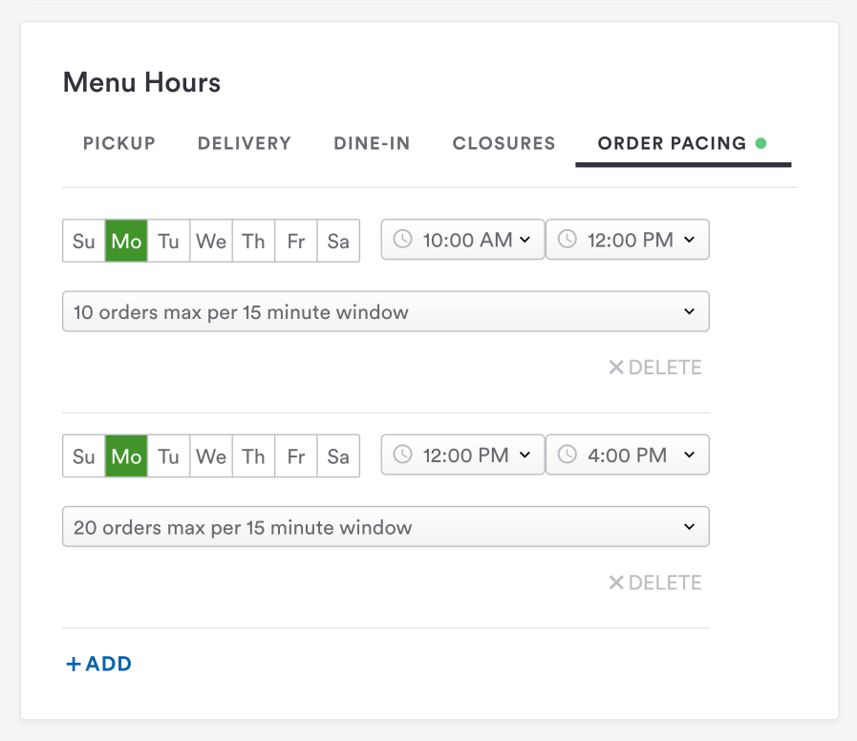Expand the 4:00 PM end time dropdown

pyautogui.click(x=628, y=455)
